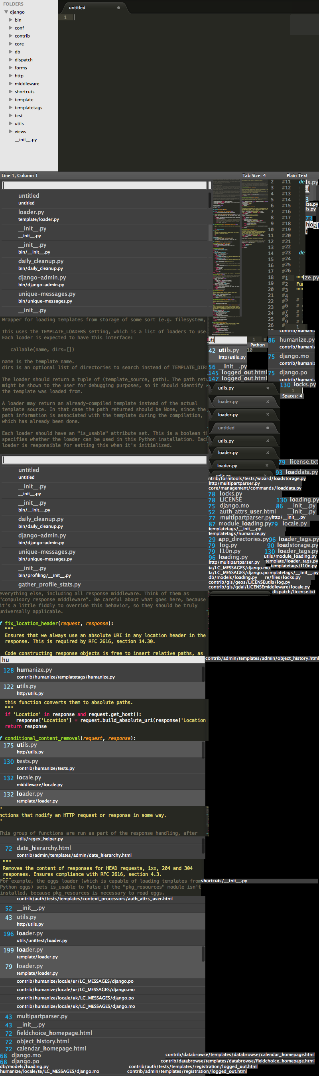Expand the http folder arrow
Viewport: 319px width, 1076px height.
pyautogui.click(x=11, y=76)
